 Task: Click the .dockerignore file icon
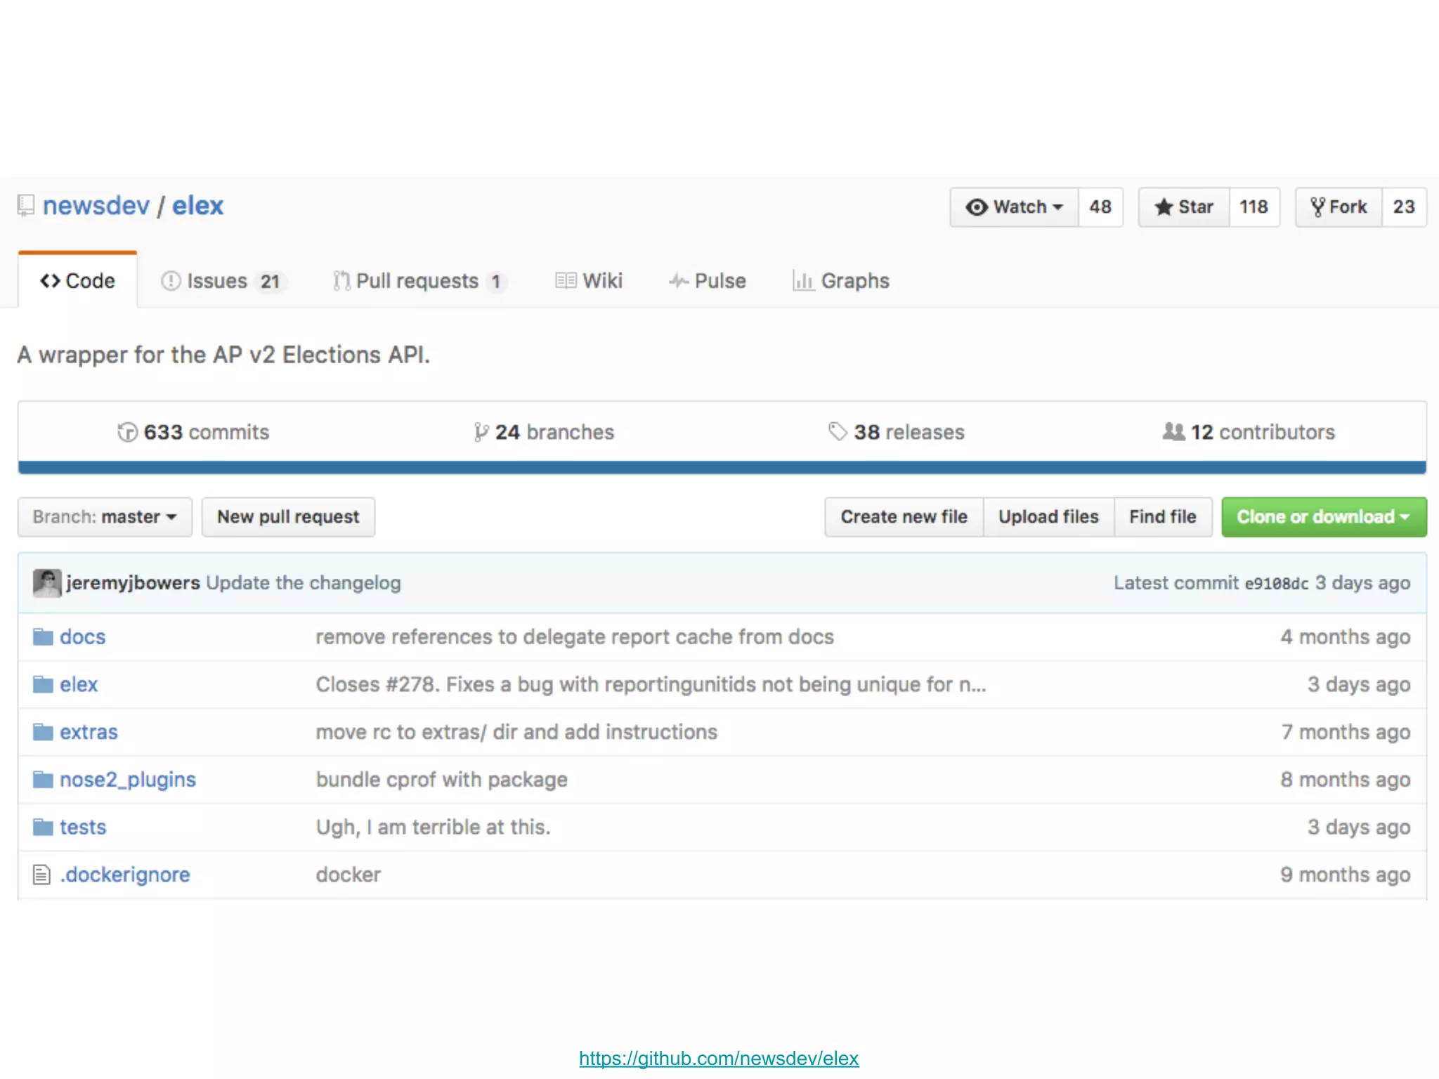coord(41,875)
